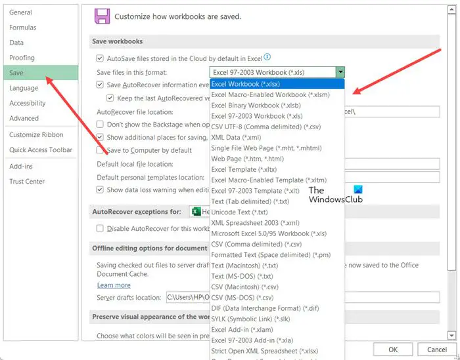This screenshot has width=460, height=360.
Task: Click the Cancel button
Action: pos(437,350)
